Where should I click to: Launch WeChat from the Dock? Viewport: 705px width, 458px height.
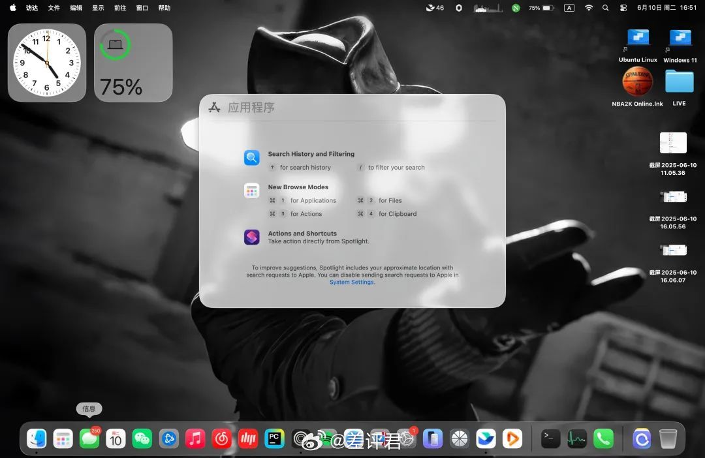coord(142,438)
